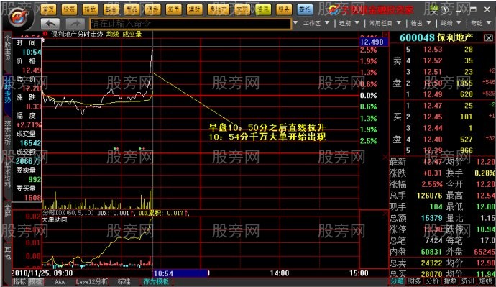Viewport: 496px width, 287px height.
Task: Open the 宏观 toolbar button
Action: tap(242, 10)
